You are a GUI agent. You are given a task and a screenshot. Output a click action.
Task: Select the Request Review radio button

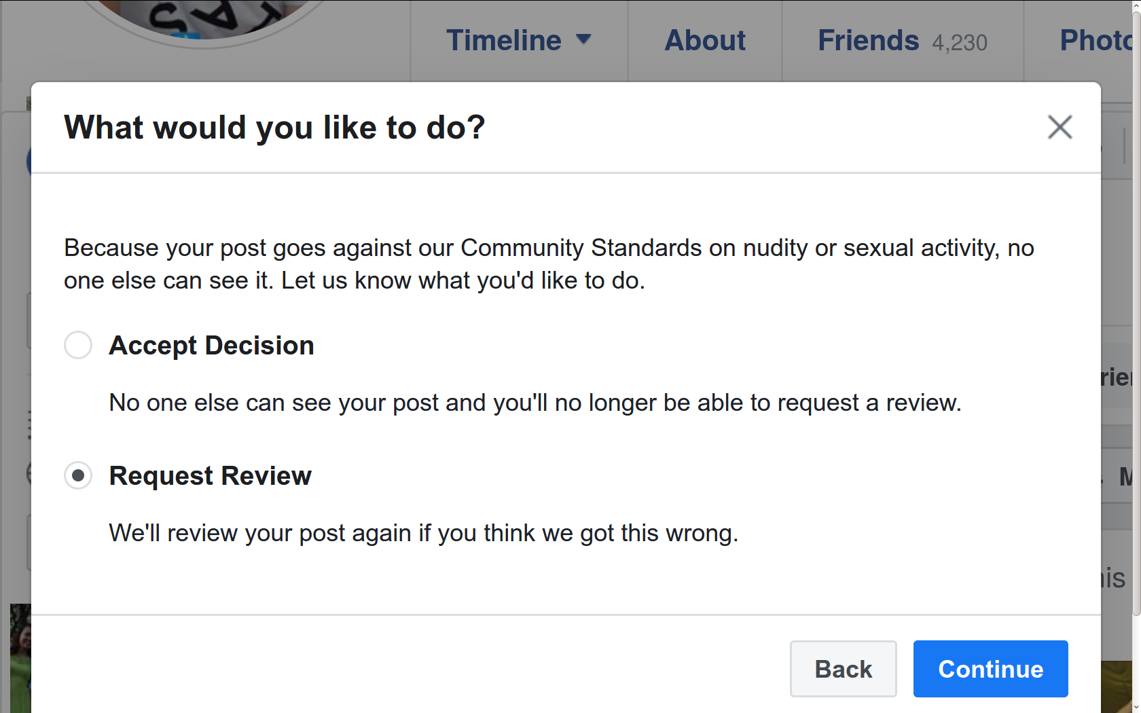[78, 475]
